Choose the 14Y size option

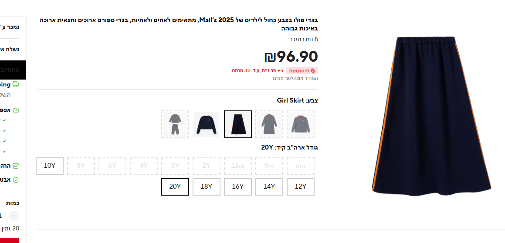(269, 187)
